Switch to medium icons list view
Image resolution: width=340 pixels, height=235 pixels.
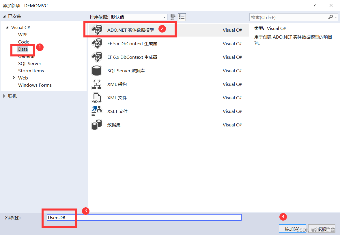182,17
